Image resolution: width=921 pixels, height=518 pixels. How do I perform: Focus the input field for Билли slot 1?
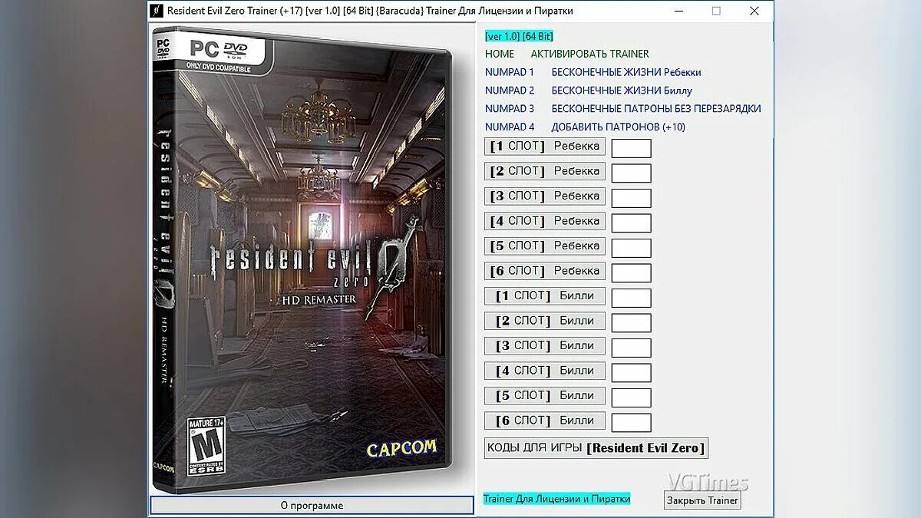click(x=632, y=299)
